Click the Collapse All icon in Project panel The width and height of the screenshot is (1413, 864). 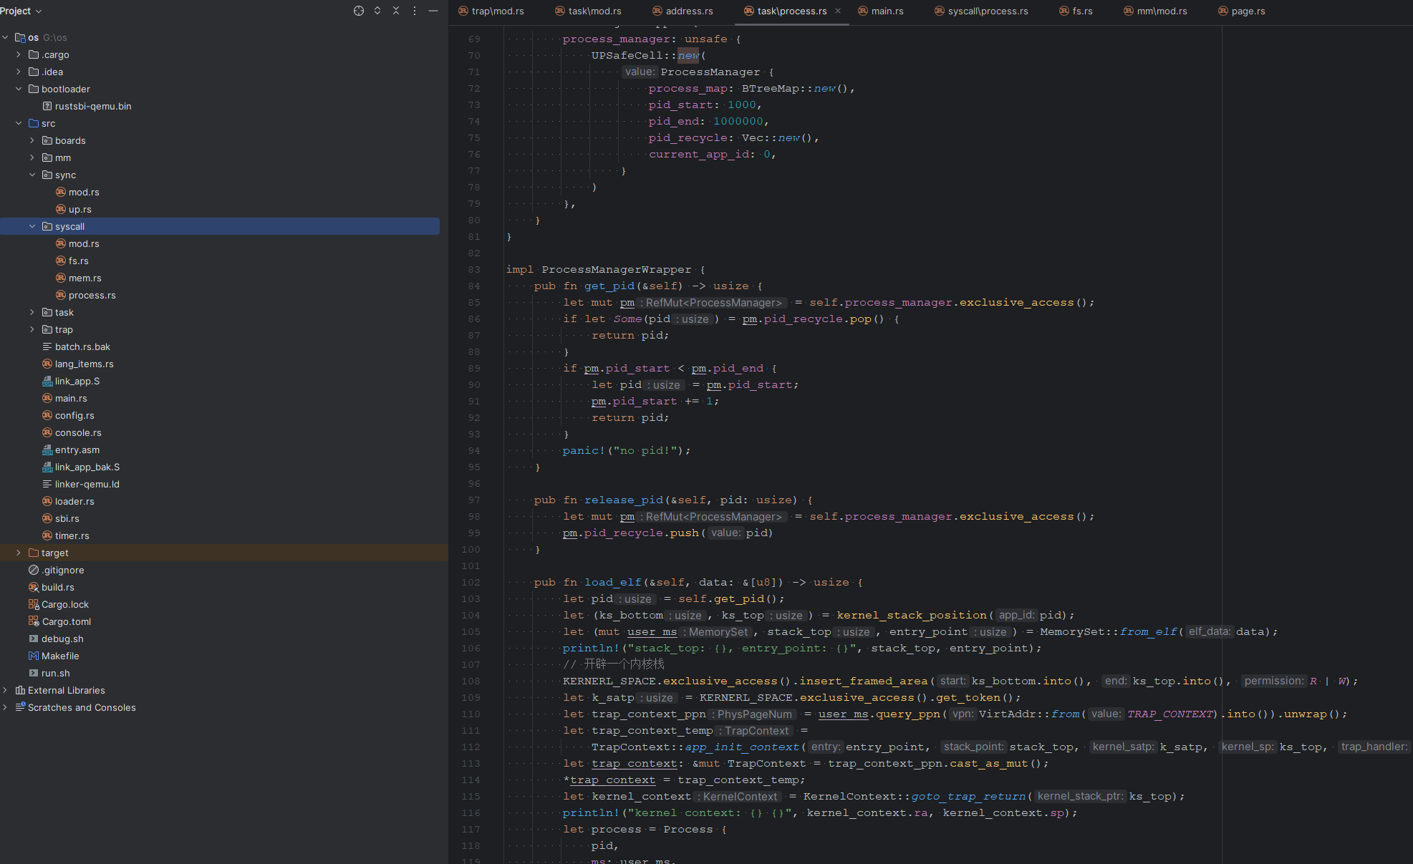[x=396, y=11]
